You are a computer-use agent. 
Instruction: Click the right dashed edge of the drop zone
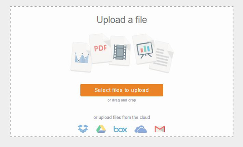coord(233,72)
